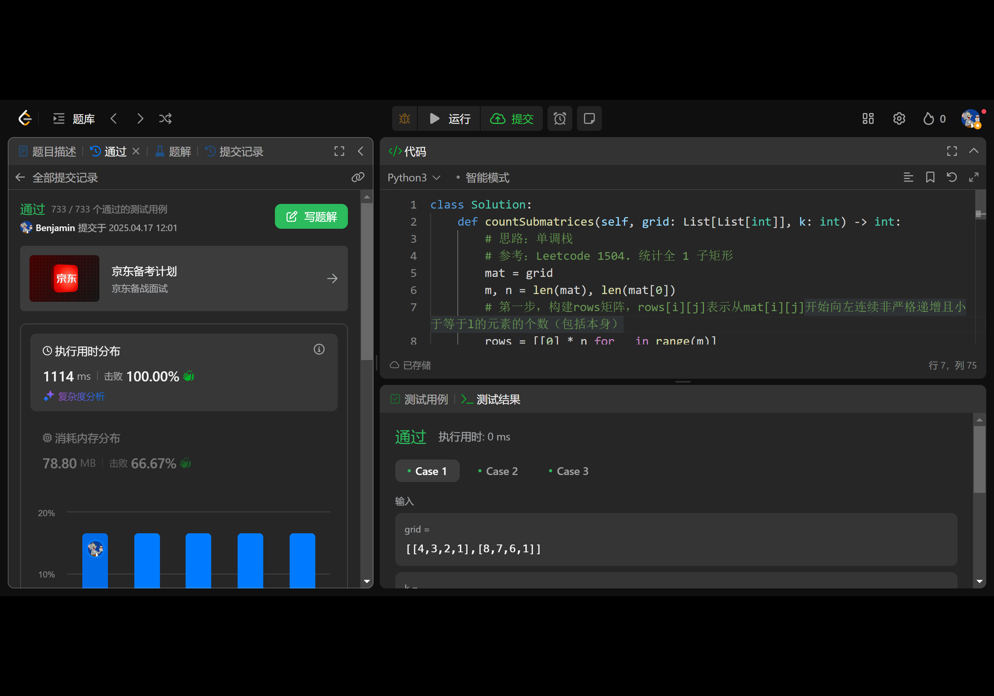Screen dimensions: 994x696
Task: Reset code with the undo arrow icon
Action: pyautogui.click(x=952, y=177)
